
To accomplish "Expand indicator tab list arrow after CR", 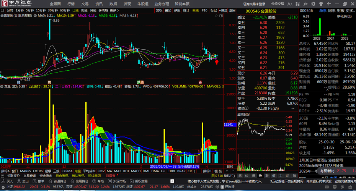I will (194, 171).
